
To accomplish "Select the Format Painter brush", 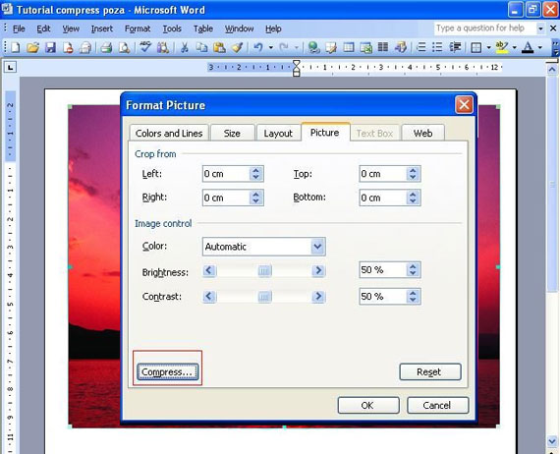I will (237, 47).
